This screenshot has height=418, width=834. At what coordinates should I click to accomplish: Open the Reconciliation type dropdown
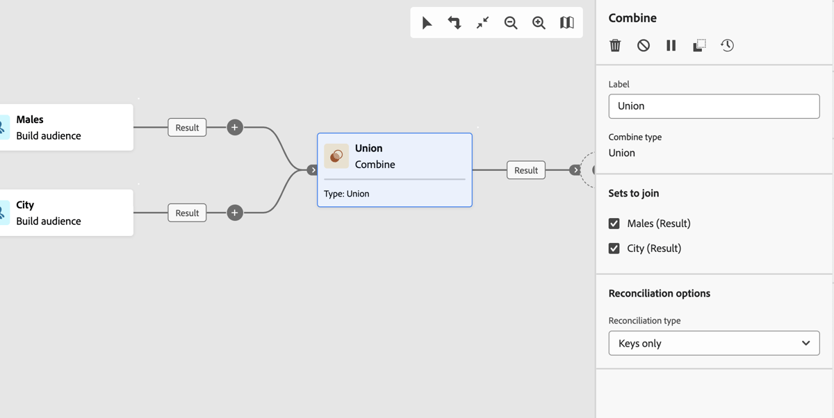[x=714, y=343]
